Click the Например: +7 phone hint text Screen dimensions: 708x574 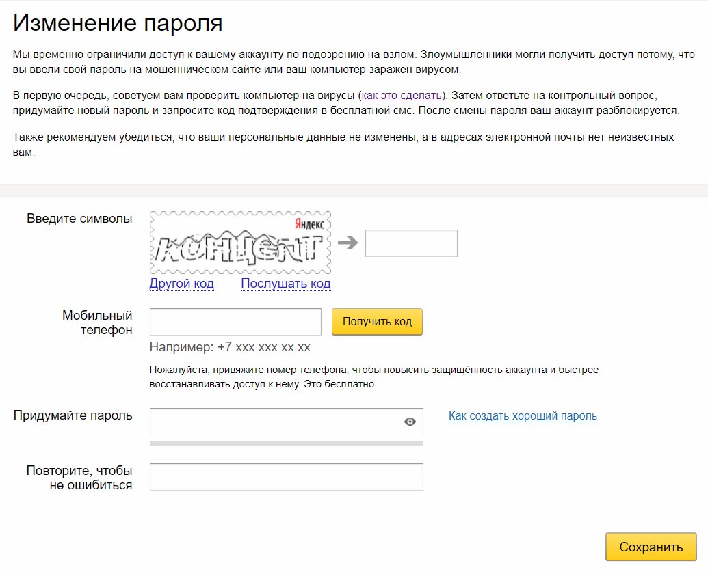[230, 347]
